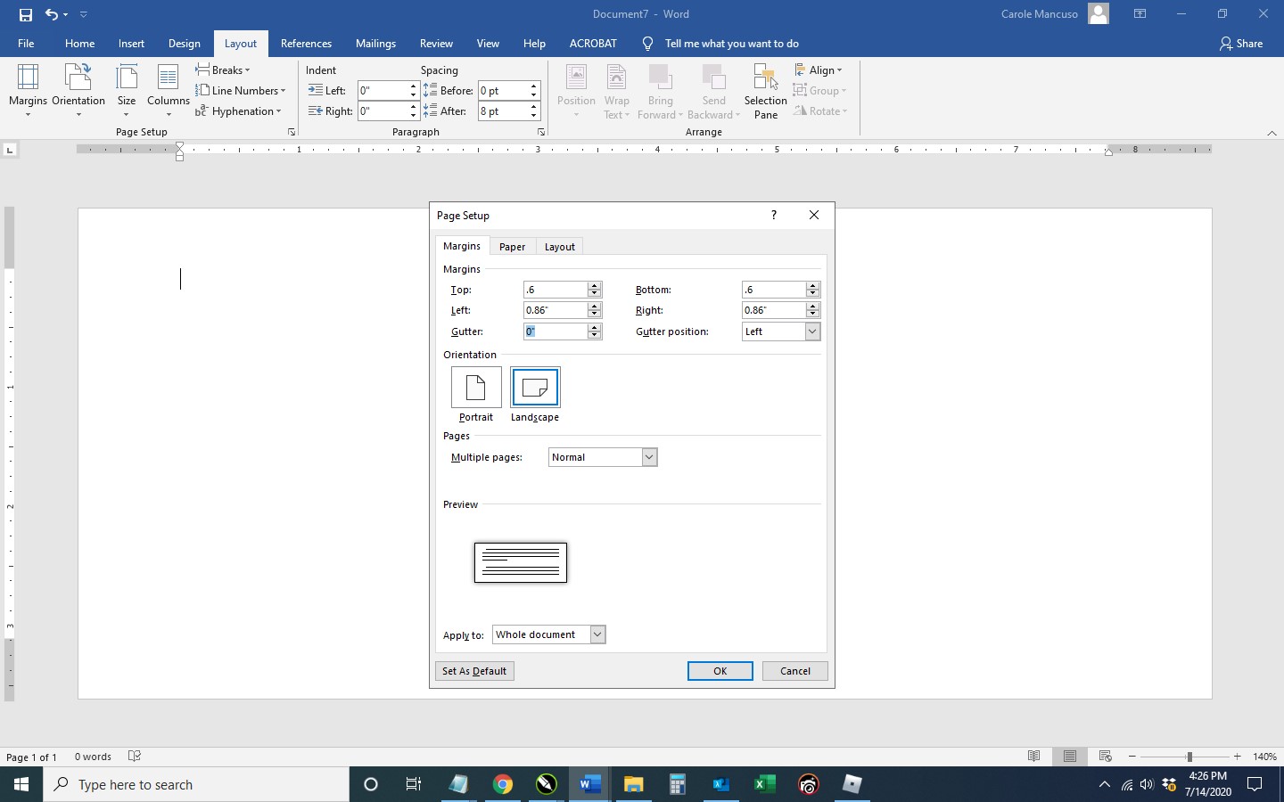Confirm settings with the OK button
This screenshot has height=802, width=1284.
(x=720, y=671)
